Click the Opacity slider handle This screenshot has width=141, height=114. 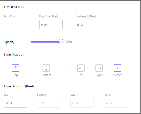(x=61, y=41)
